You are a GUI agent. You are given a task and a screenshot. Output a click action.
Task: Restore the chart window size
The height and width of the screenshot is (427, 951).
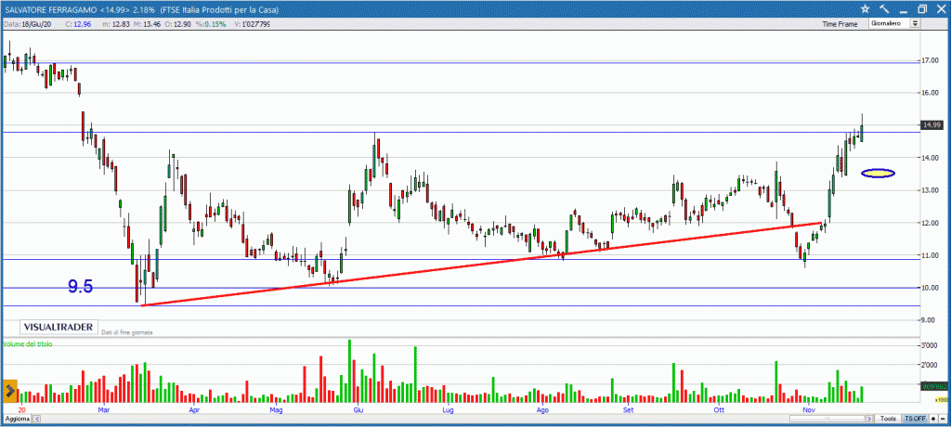click(x=922, y=8)
